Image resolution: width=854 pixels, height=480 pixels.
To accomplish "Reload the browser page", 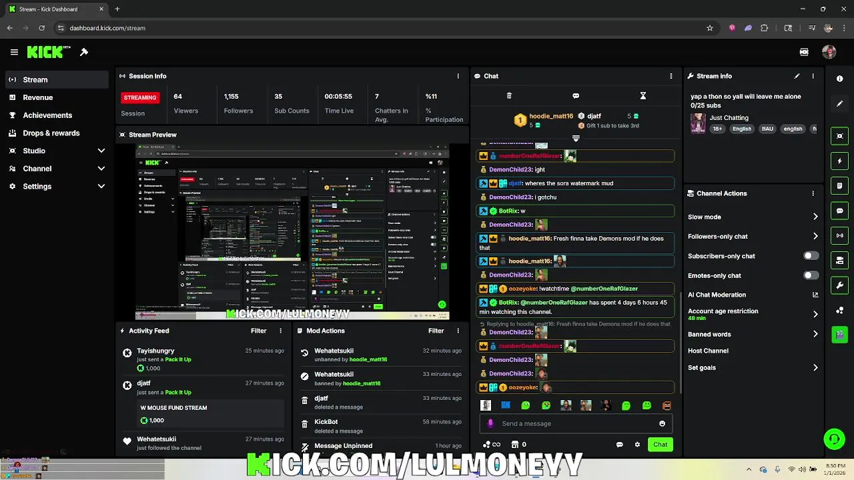I will pos(41,28).
